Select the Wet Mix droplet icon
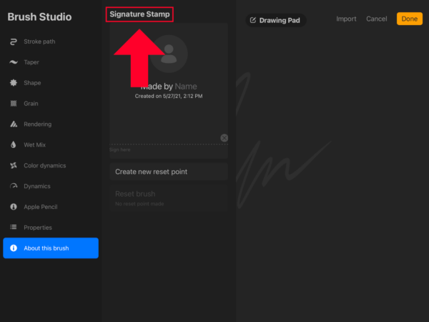The height and width of the screenshot is (322, 429). [x=14, y=145]
